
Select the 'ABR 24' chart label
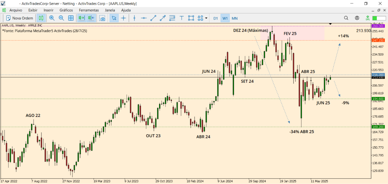[203, 137]
